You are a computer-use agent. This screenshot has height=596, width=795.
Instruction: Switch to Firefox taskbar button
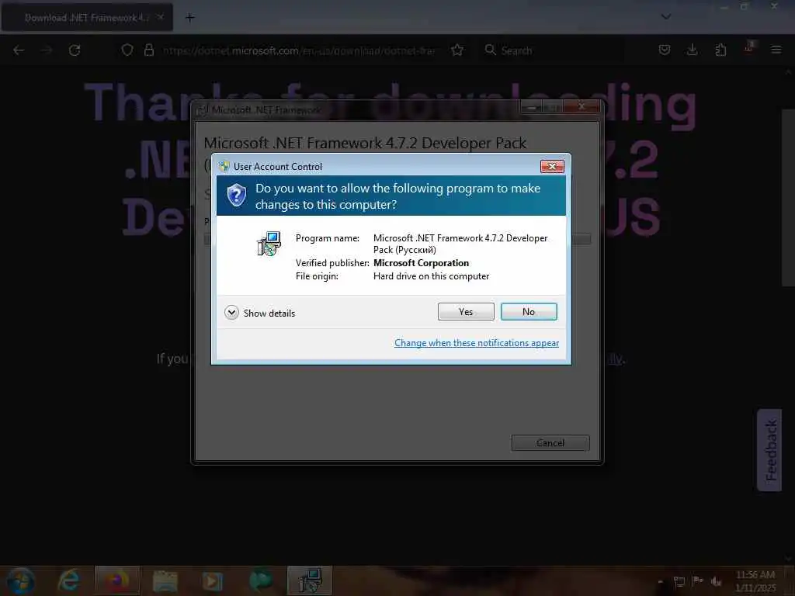click(x=116, y=580)
